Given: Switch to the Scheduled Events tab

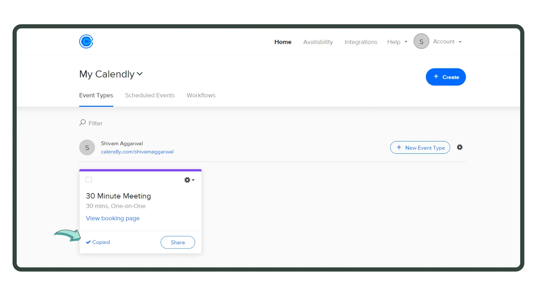Looking at the screenshot, I should point(150,95).
